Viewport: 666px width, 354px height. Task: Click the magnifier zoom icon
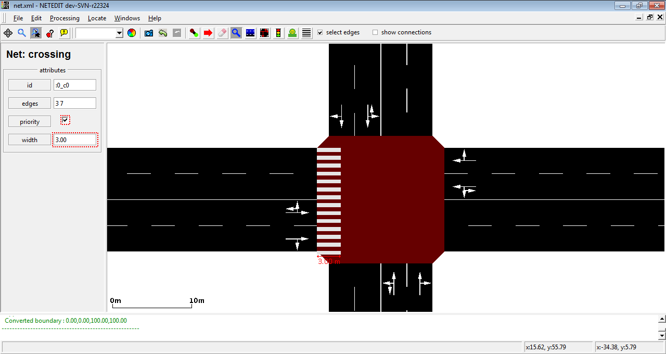tap(22, 33)
